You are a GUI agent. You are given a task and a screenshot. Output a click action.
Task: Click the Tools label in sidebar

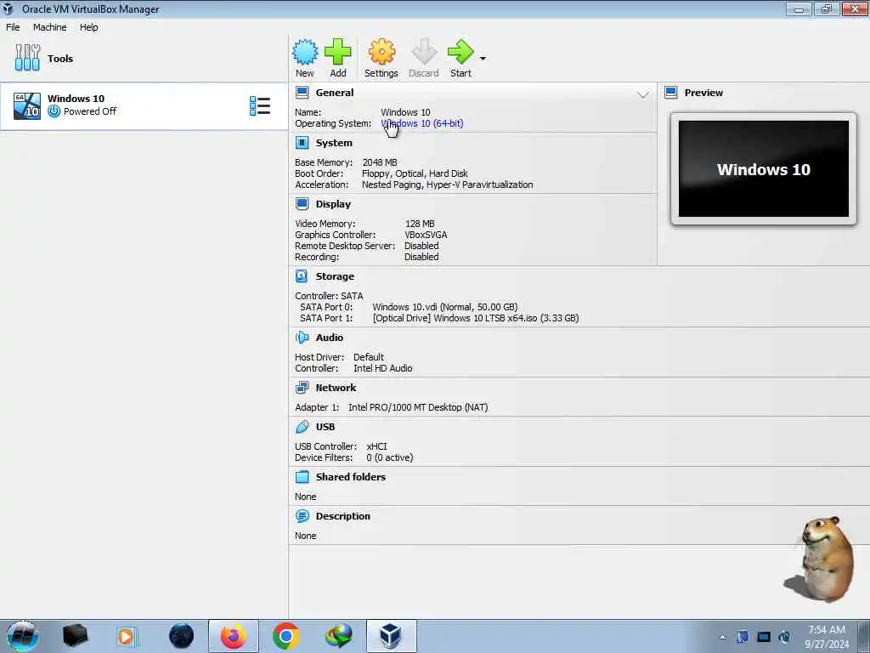(x=60, y=59)
